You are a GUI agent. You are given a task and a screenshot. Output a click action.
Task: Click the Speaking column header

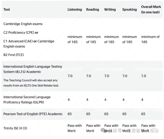(x=130, y=10)
